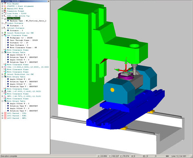Collapse the Load Machine node

[2, 19]
